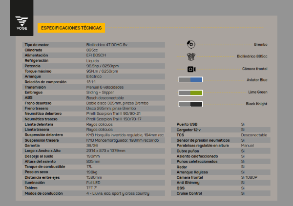Click the Tanque de combustible label
This screenshot has width=293, height=206.
[x=45, y=167]
